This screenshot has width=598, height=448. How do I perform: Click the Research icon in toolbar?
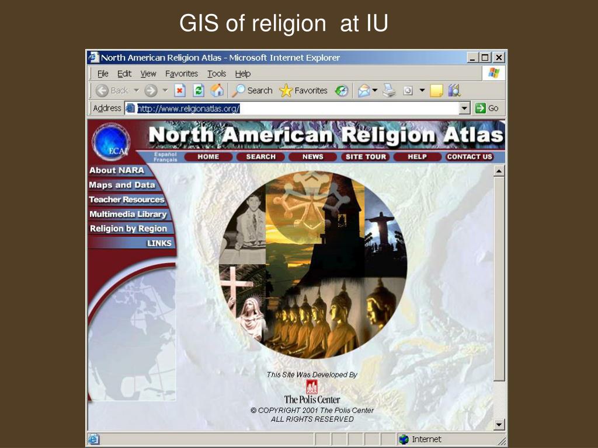(454, 90)
